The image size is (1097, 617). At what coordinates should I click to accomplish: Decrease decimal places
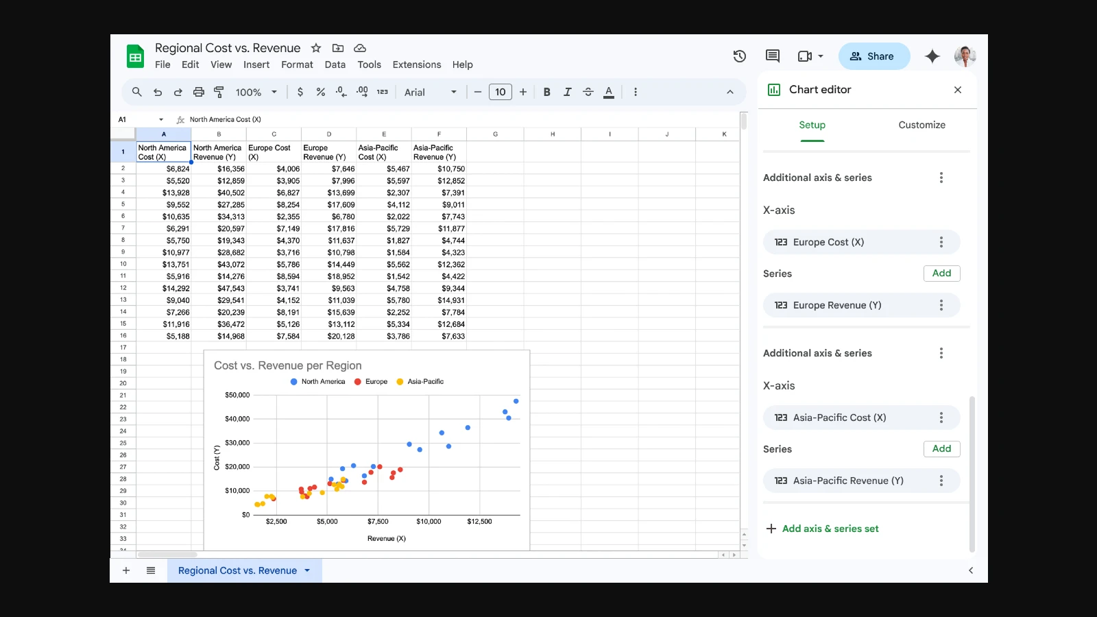pyautogui.click(x=341, y=92)
